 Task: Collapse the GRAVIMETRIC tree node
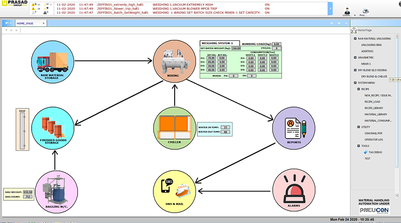pyautogui.click(x=355, y=57)
